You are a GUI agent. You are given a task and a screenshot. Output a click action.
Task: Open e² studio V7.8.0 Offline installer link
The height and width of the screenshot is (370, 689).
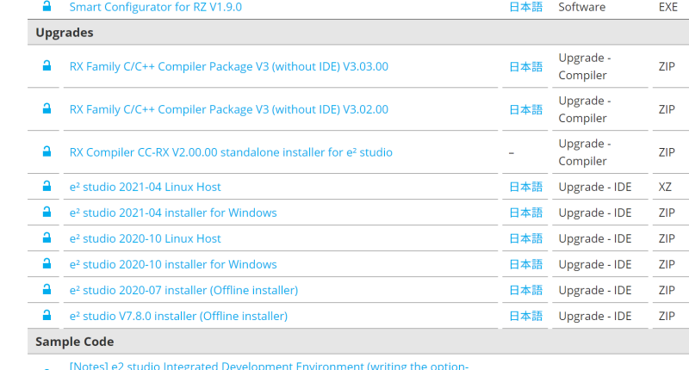[x=178, y=316]
